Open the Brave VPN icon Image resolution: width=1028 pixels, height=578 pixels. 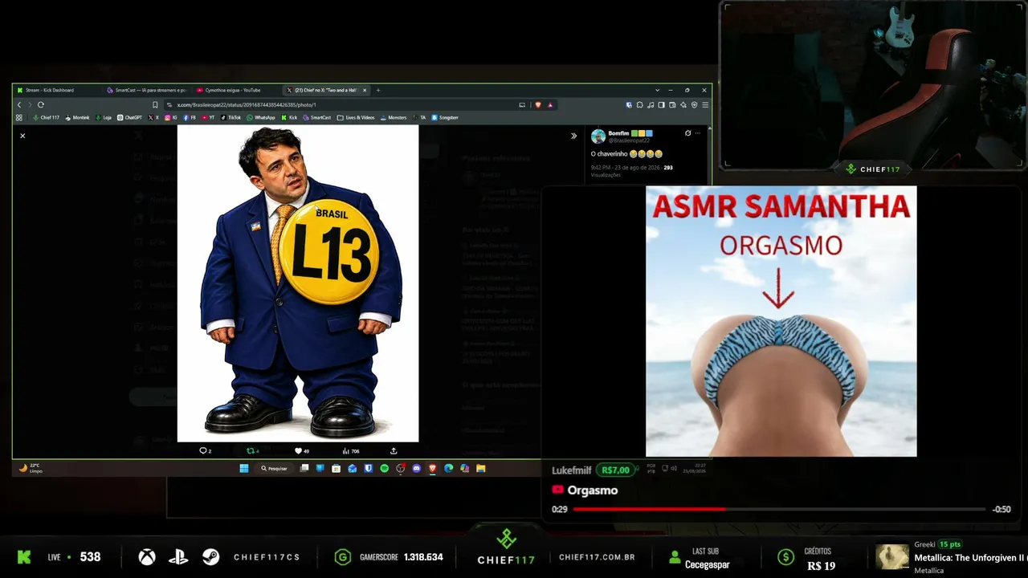(694, 104)
